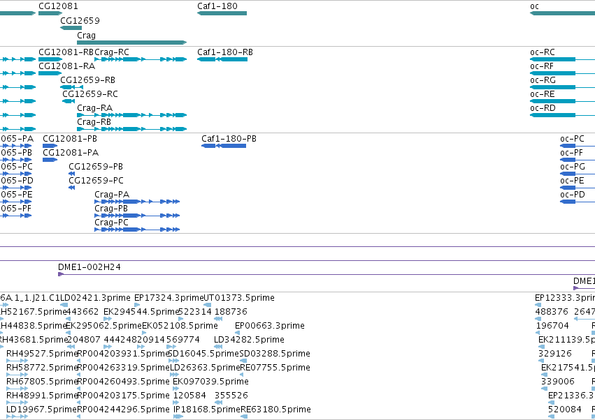
Task: Open EST RE63180.5prime label
Action: tap(275, 410)
